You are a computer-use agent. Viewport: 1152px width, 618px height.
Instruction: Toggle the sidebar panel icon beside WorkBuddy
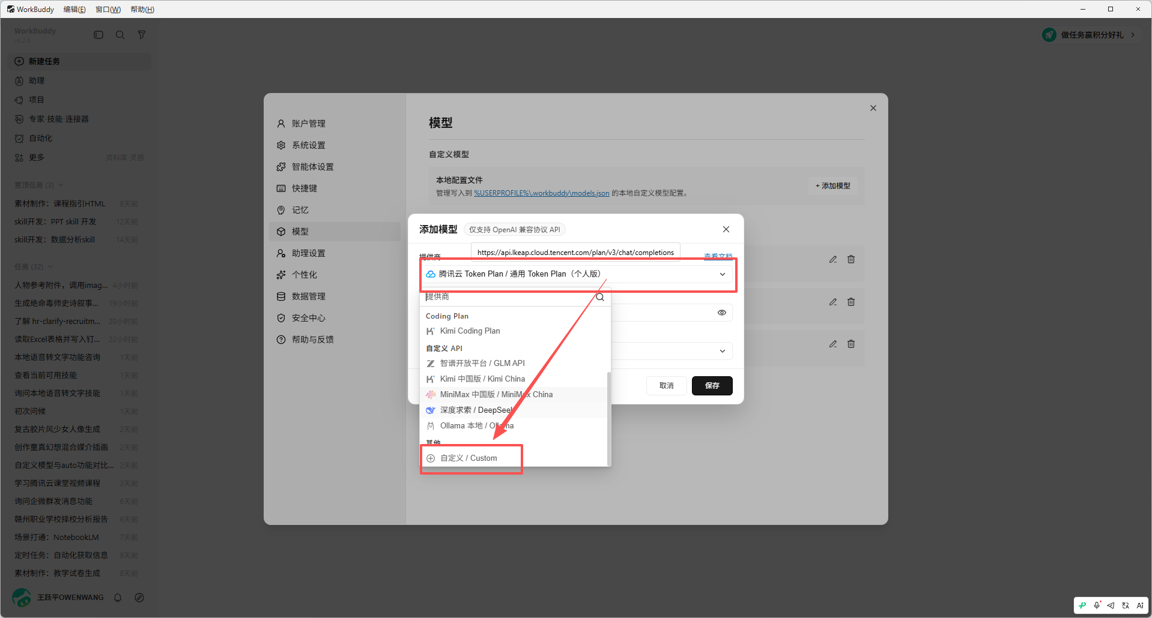[x=99, y=35]
